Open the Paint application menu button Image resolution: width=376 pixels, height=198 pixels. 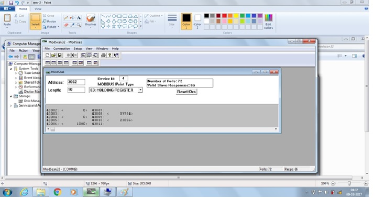(7, 8)
